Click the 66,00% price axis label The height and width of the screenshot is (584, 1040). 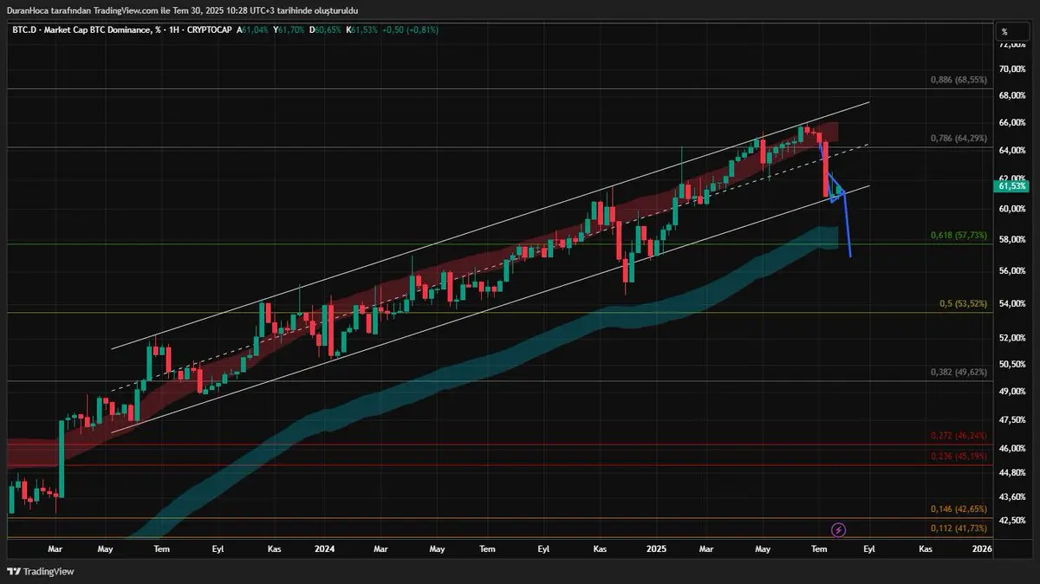coord(1011,123)
